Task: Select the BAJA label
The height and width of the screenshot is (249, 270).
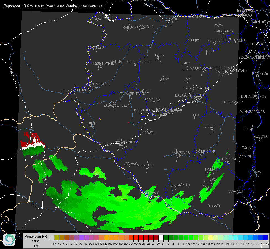Action: tap(257, 172)
